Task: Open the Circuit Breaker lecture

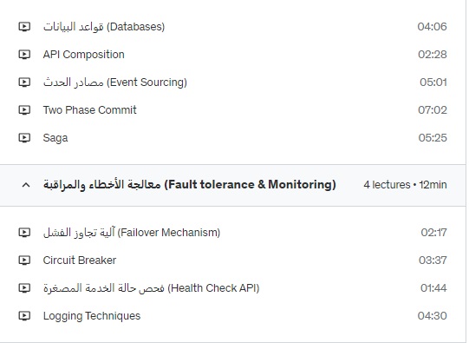Action: [x=80, y=260]
